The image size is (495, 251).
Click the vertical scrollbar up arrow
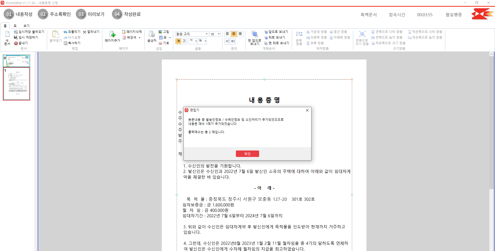point(491,54)
